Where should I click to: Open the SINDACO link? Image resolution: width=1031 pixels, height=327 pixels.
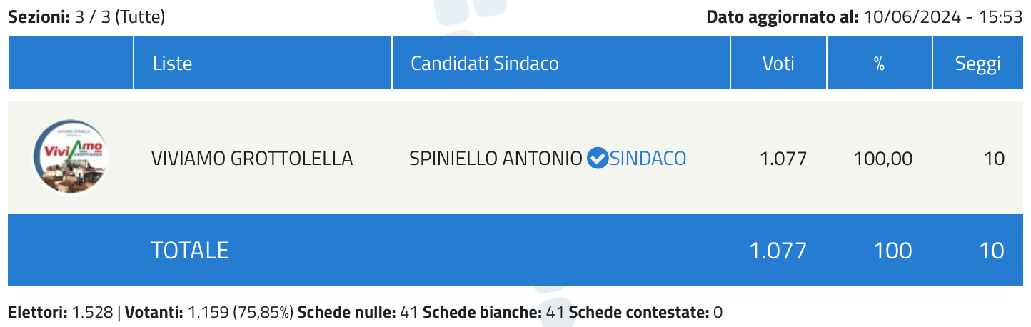point(648,158)
